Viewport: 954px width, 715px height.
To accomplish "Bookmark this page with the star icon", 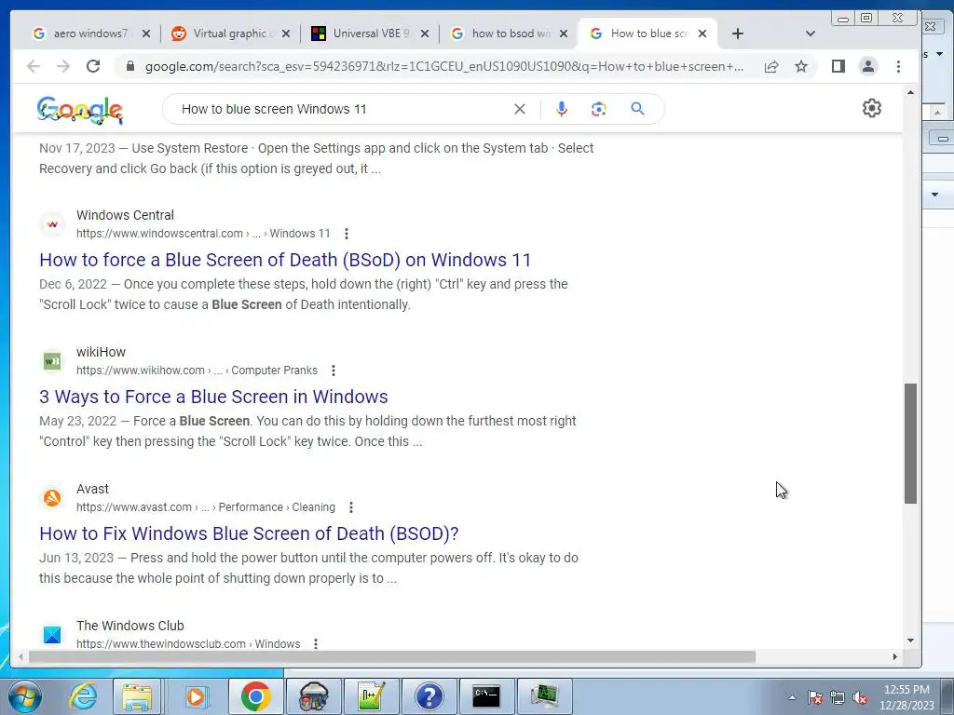I will [801, 66].
